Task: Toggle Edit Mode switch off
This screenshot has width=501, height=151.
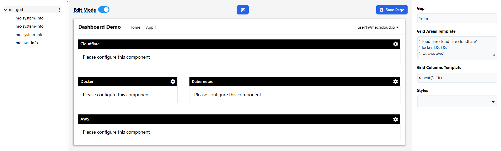Action: pos(104,9)
